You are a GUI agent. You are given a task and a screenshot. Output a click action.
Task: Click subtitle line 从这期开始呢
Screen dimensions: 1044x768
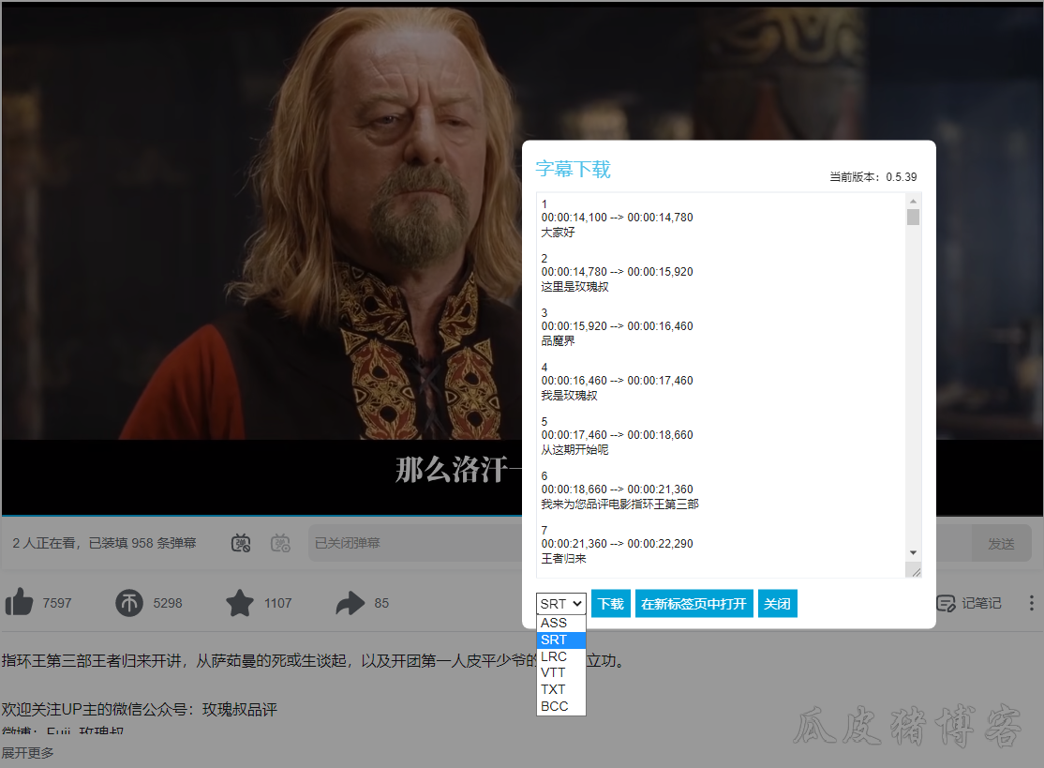(x=574, y=449)
